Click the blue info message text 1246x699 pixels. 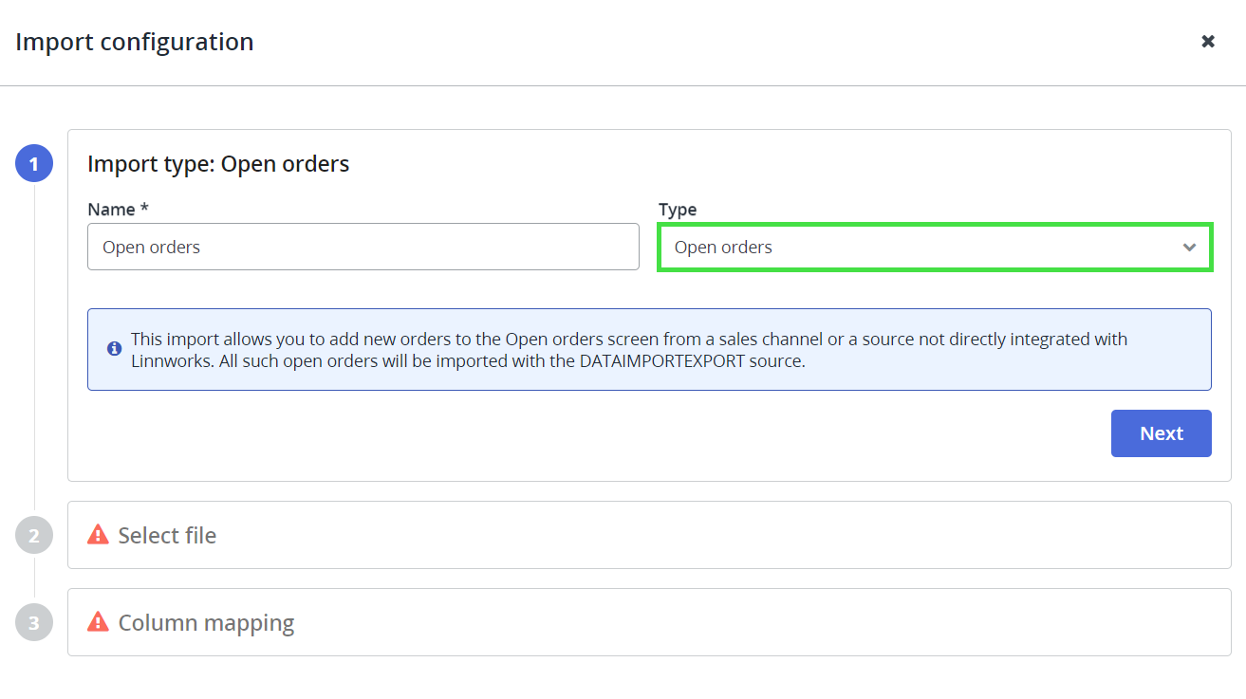pyautogui.click(x=628, y=340)
